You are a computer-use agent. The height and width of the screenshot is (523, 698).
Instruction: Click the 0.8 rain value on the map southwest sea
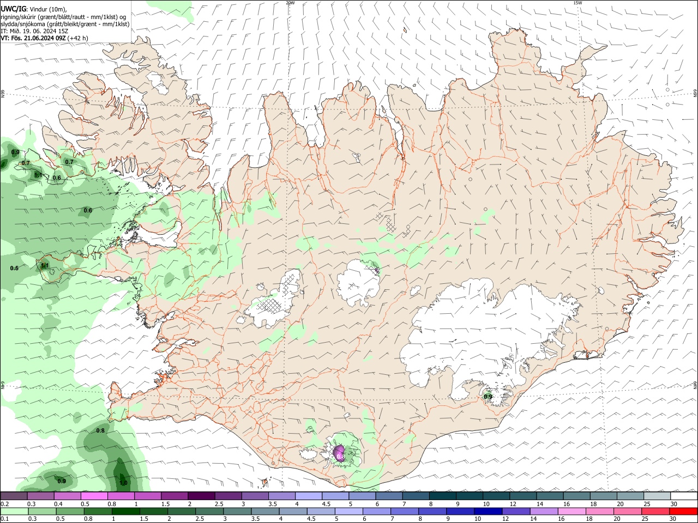[100, 430]
